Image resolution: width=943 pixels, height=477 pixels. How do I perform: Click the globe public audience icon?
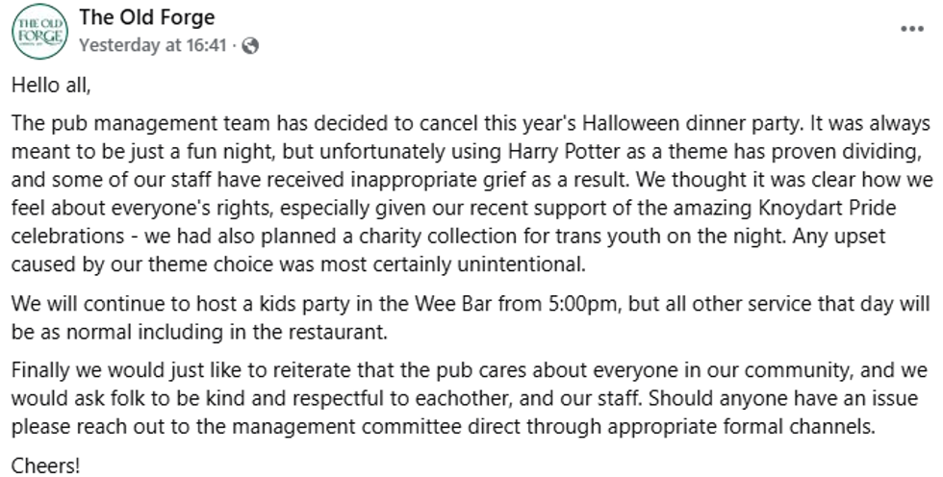click(x=251, y=45)
